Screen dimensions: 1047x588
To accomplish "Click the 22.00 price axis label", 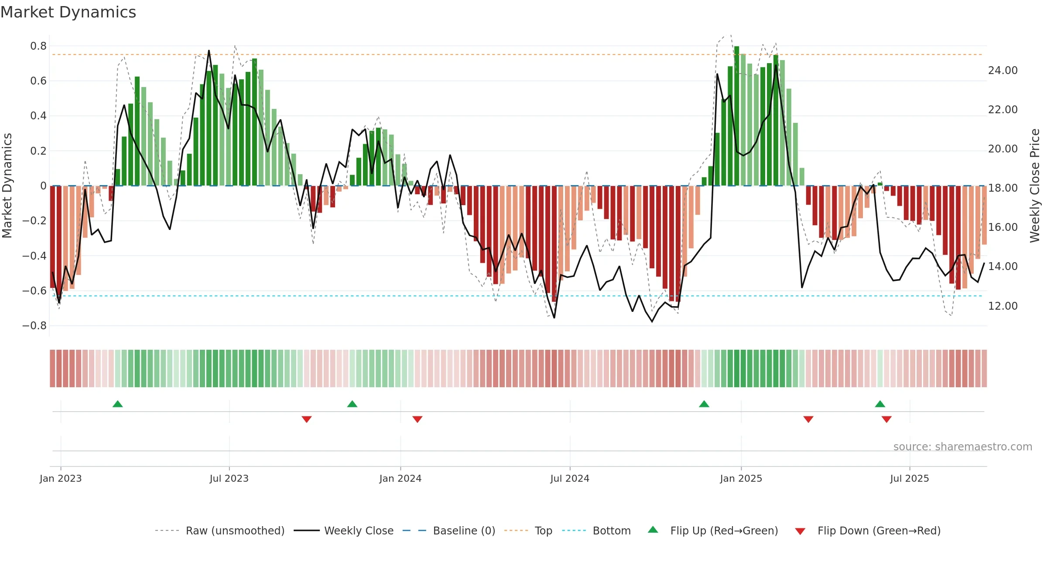I will click(1003, 110).
